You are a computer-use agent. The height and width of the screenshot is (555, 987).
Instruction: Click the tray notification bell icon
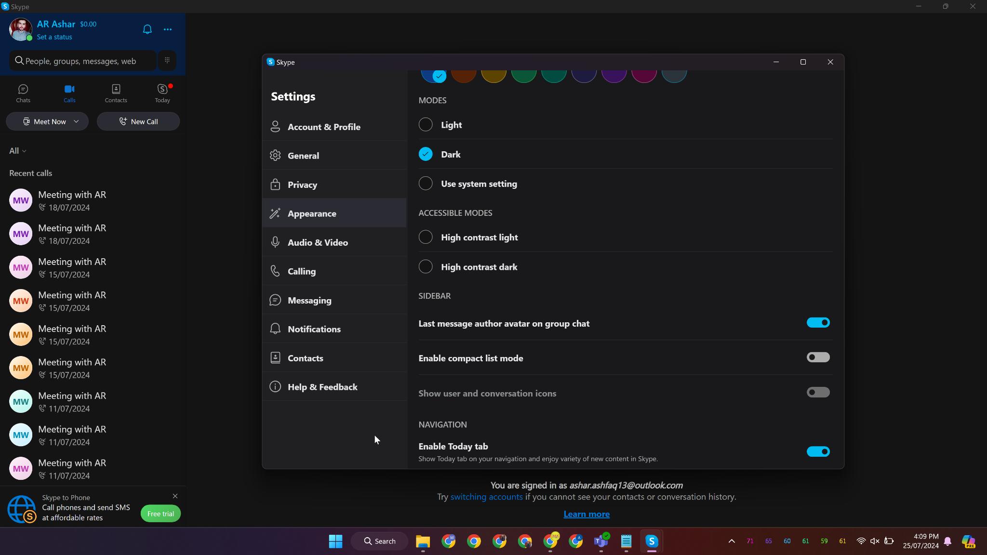coord(947,542)
